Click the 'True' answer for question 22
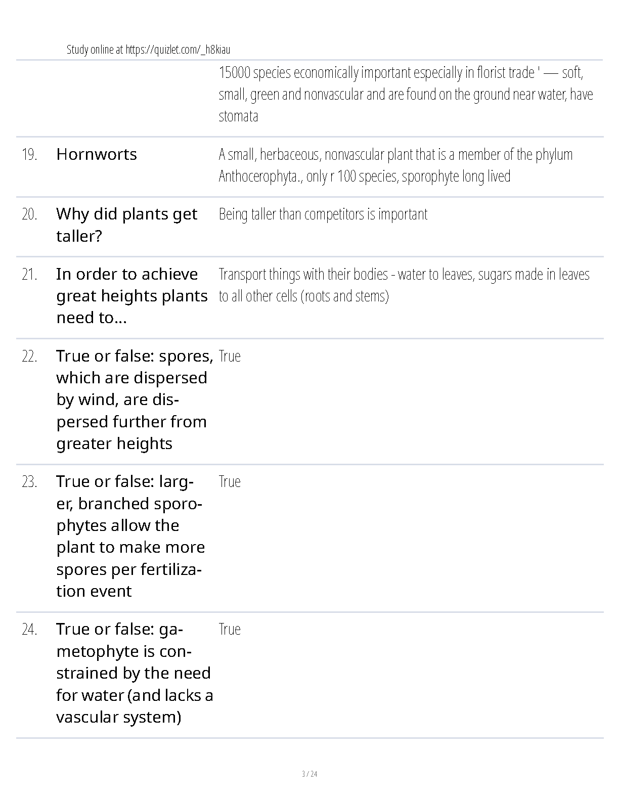 tap(230, 357)
